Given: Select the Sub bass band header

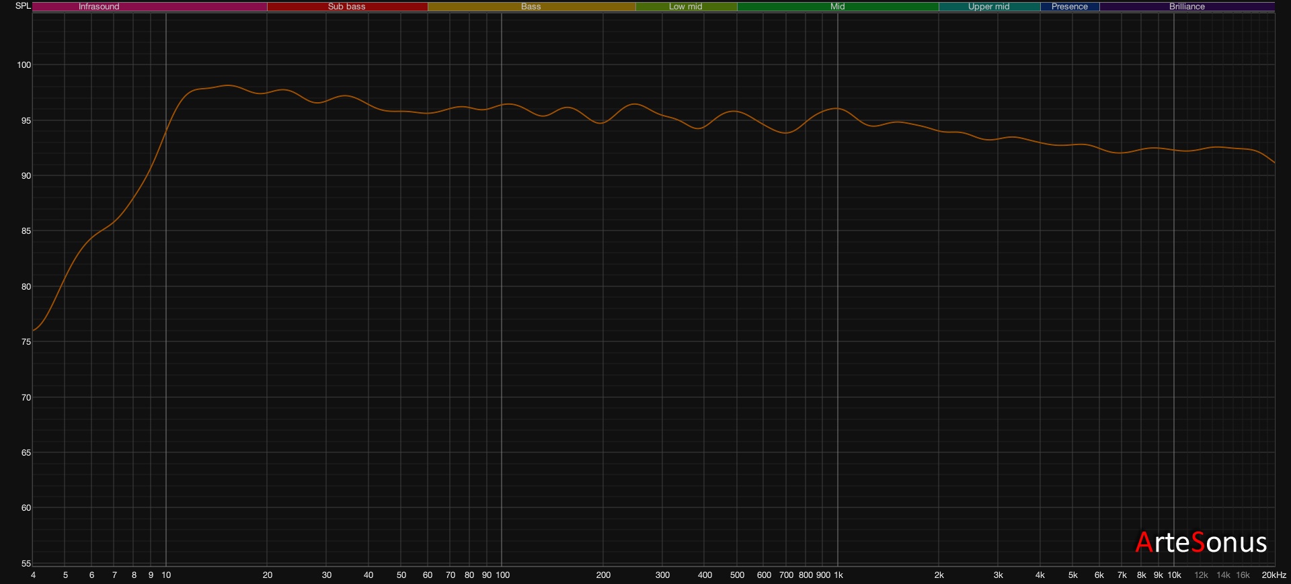Looking at the screenshot, I should click(x=346, y=7).
